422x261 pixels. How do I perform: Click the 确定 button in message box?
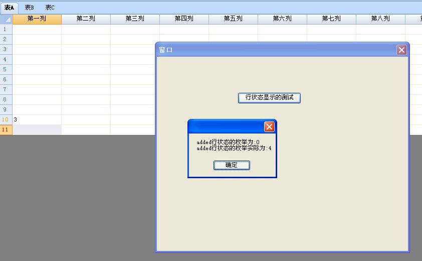tap(232, 165)
